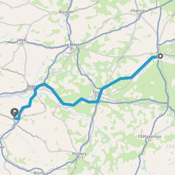Click the Laval city dot marker
Image resolution: width=175 pixels, height=175 pixels.
tap(22, 43)
